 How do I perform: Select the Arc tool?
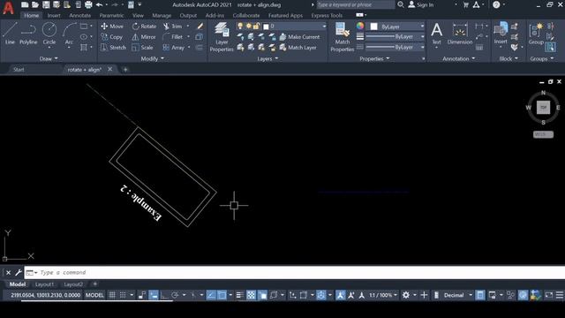(69, 34)
